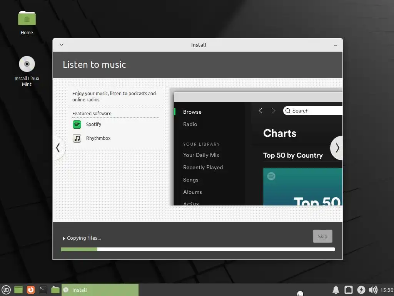Click the removable drives tray icon

coord(349,290)
